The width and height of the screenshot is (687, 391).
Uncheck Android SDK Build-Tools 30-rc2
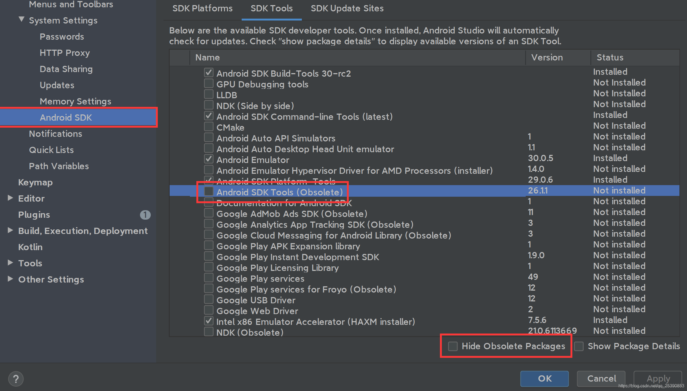[x=209, y=73]
